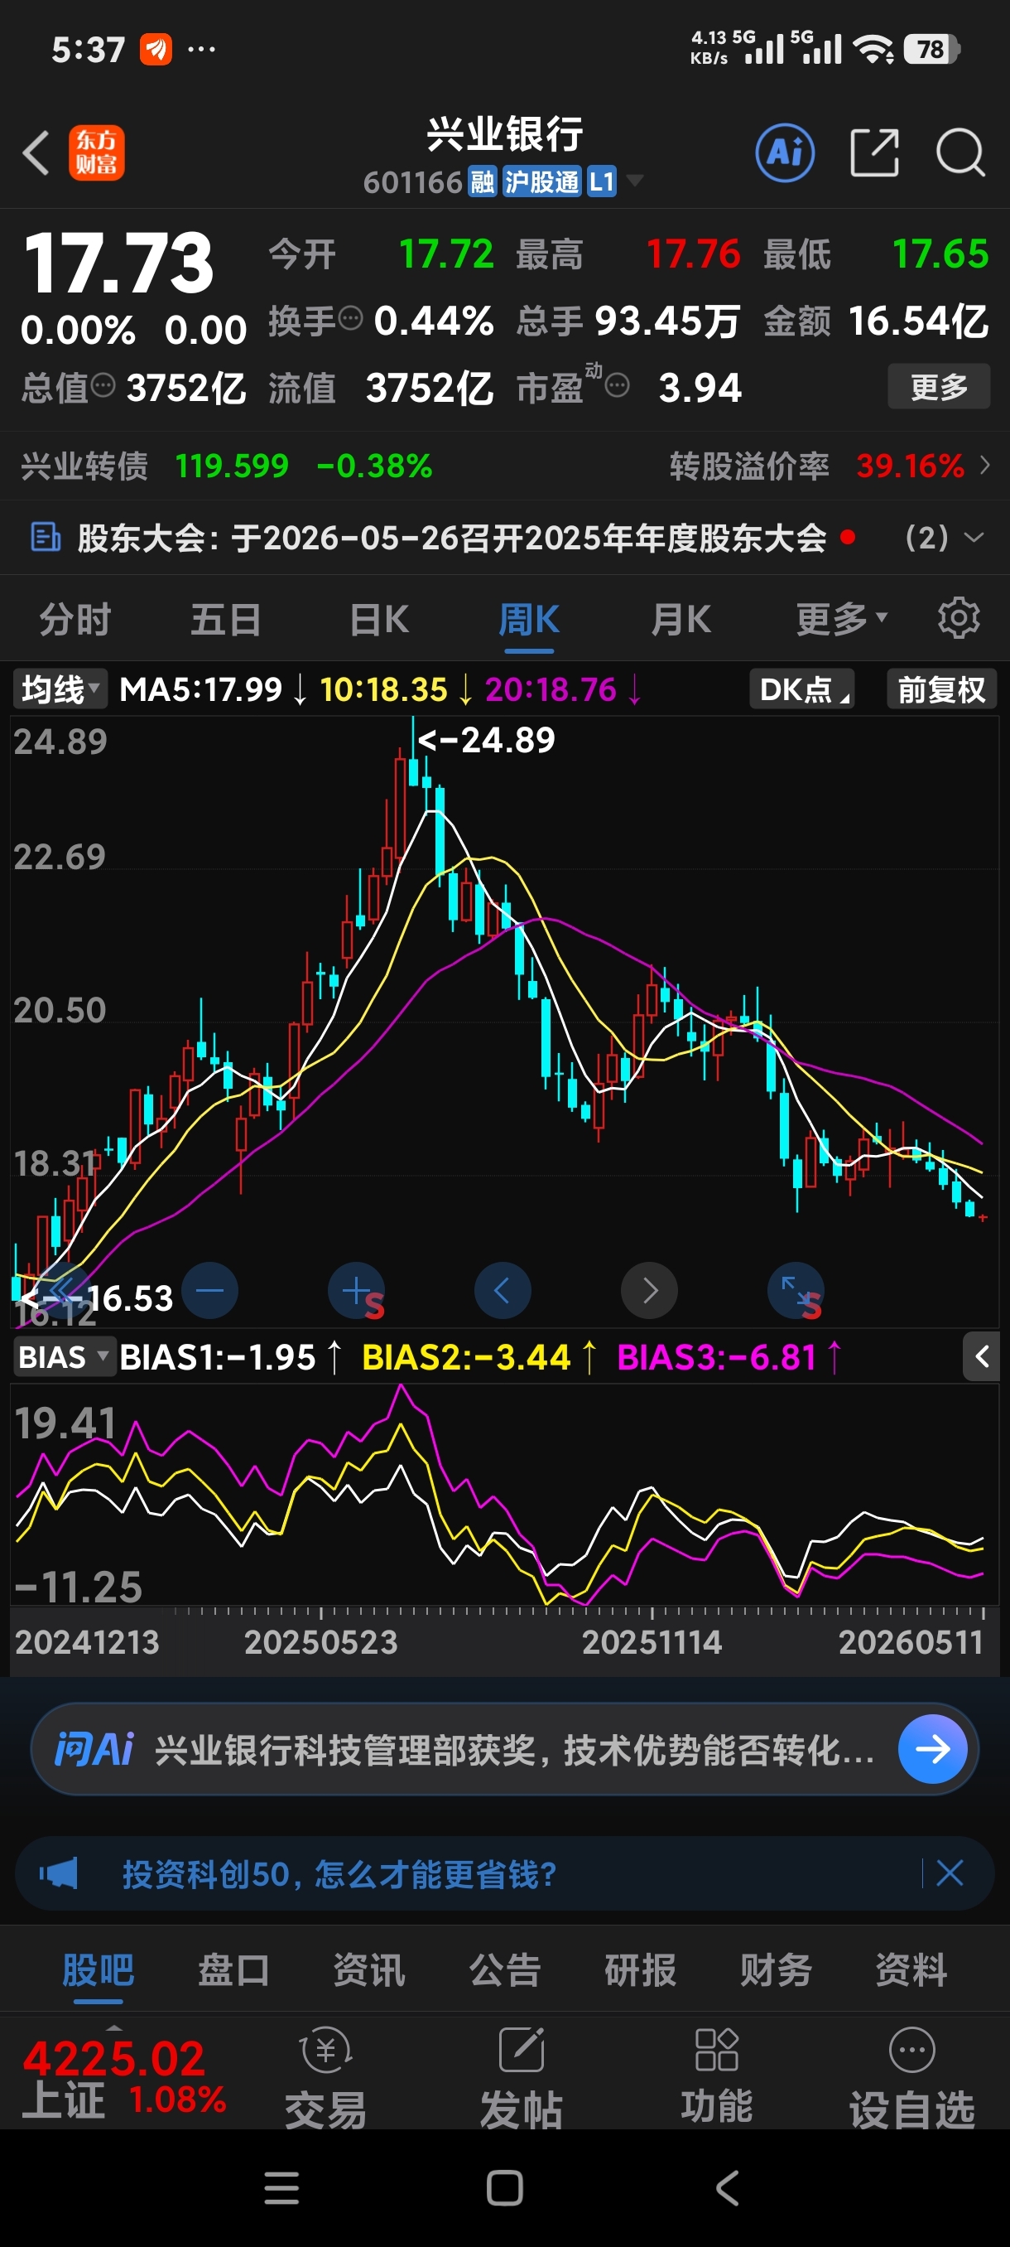Open the 盘口 tab

pyautogui.click(x=233, y=1969)
